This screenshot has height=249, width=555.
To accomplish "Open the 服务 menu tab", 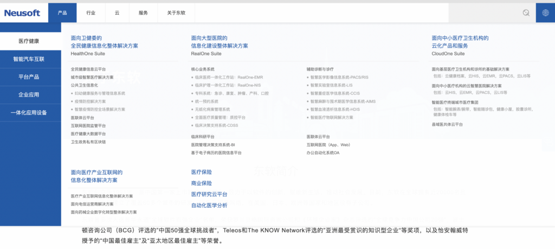I will (143, 13).
